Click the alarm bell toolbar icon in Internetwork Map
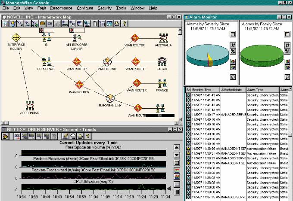Screen dimensions: 293x201 click(x=12, y=24)
